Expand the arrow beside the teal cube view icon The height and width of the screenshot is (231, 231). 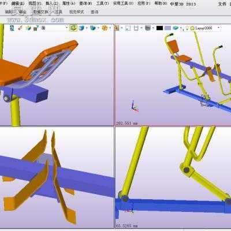pos(98,28)
